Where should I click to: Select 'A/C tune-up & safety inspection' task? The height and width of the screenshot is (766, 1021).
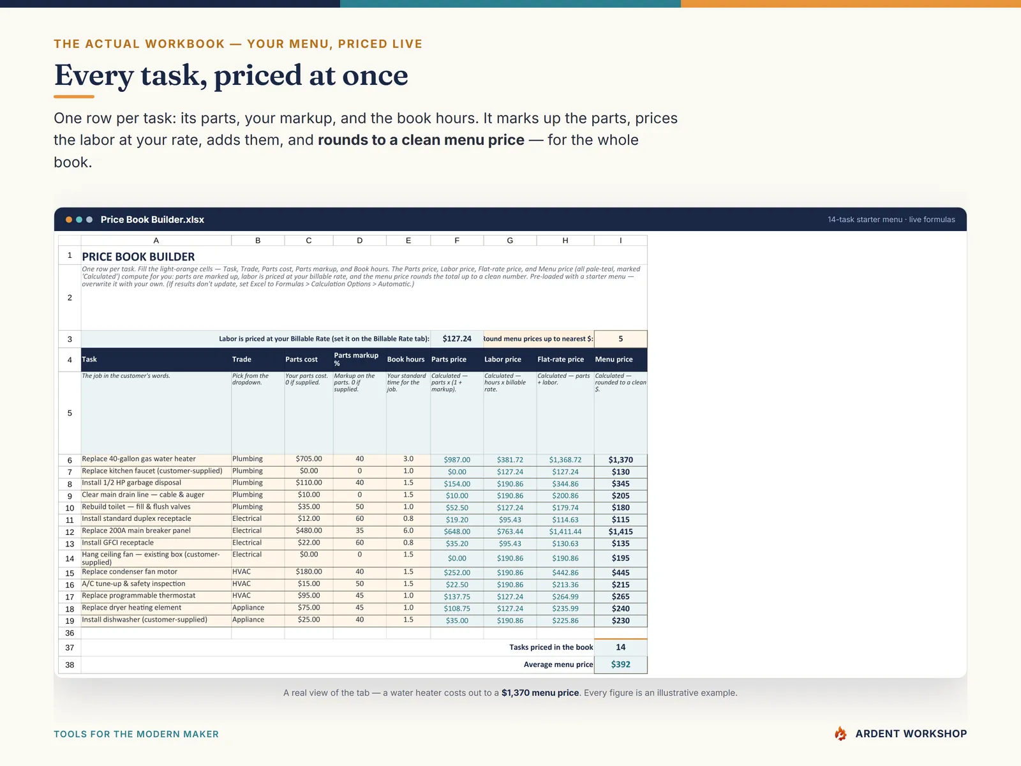tap(156, 584)
